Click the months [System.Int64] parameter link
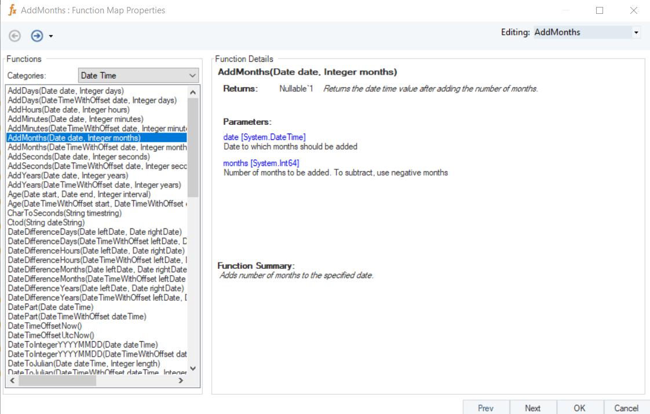This screenshot has width=650, height=414. point(261,163)
